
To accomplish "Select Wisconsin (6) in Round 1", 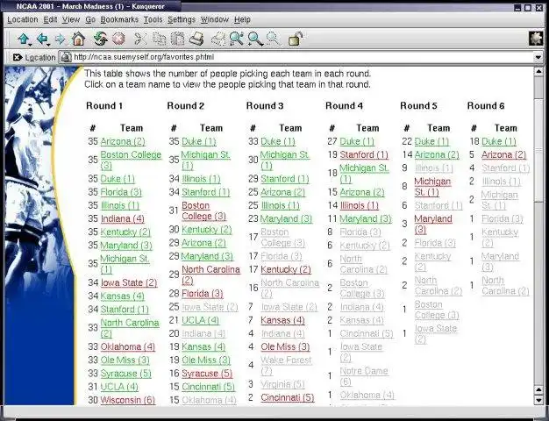I will coord(128,400).
